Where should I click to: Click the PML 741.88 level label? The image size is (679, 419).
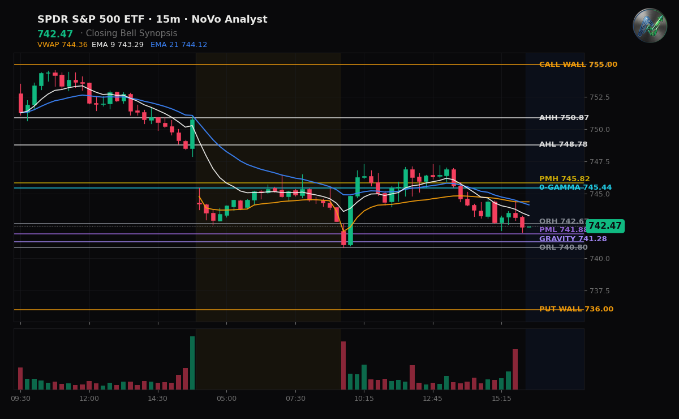(564, 230)
